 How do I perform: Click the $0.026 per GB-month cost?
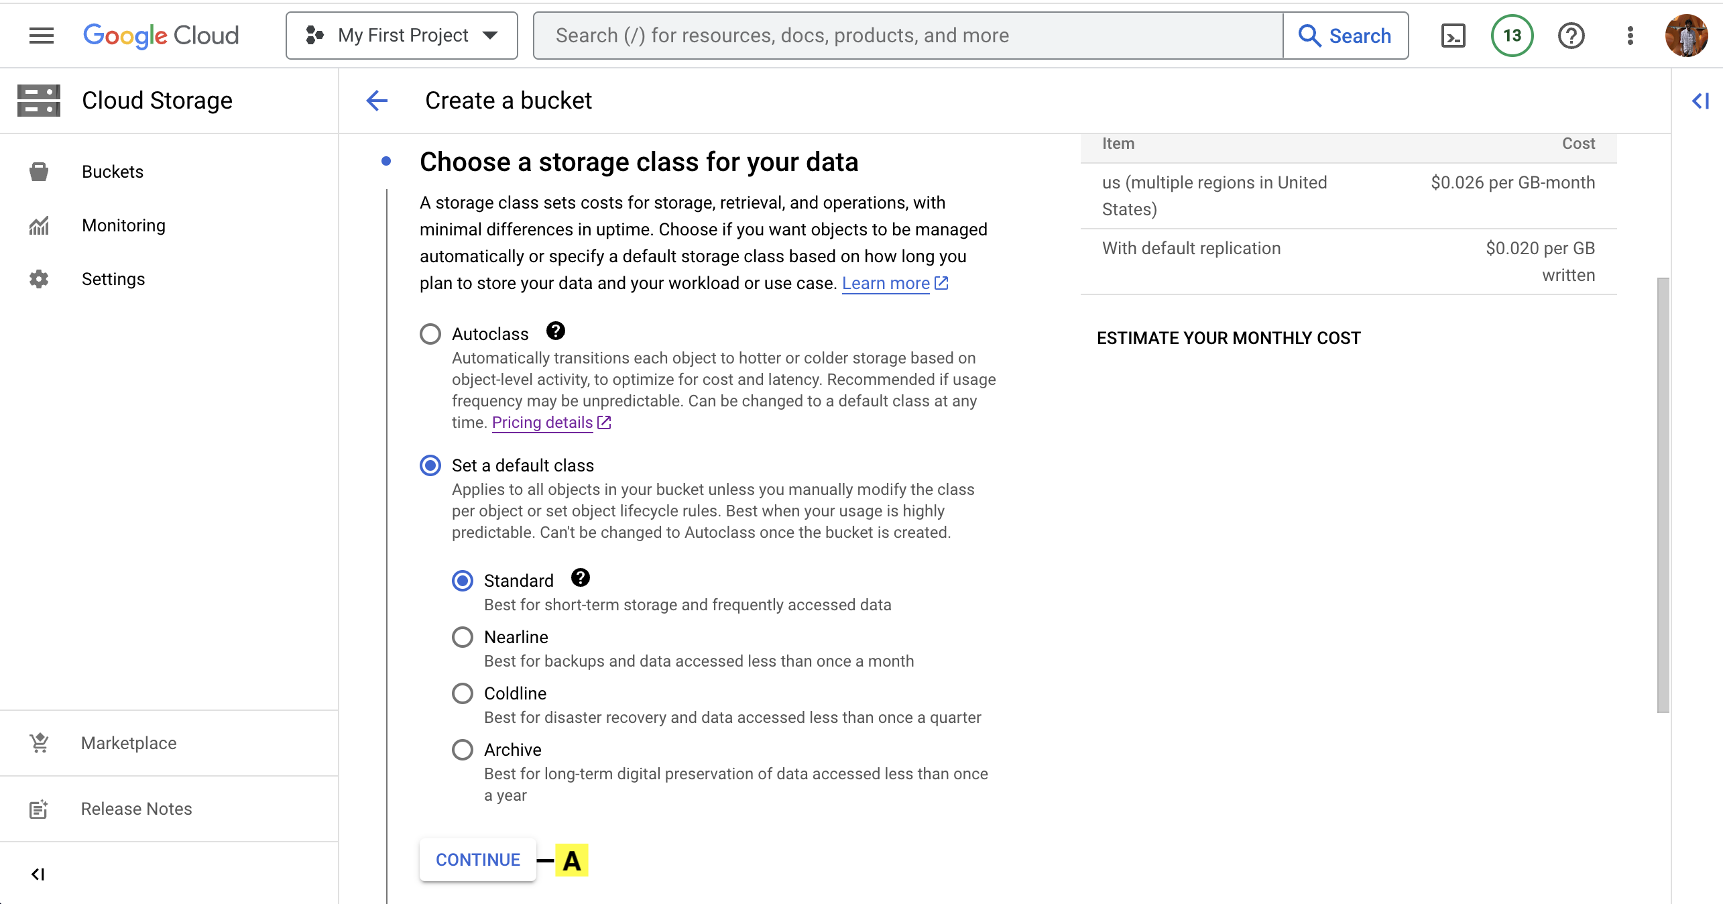point(1512,182)
